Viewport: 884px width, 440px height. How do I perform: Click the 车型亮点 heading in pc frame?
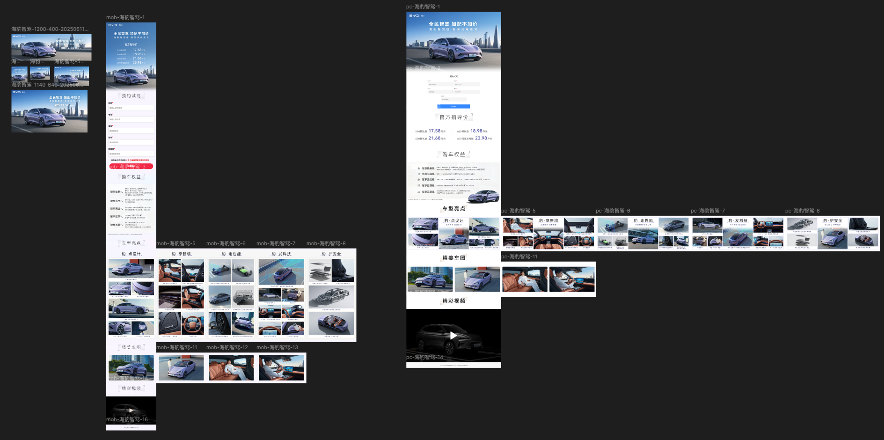[453, 209]
